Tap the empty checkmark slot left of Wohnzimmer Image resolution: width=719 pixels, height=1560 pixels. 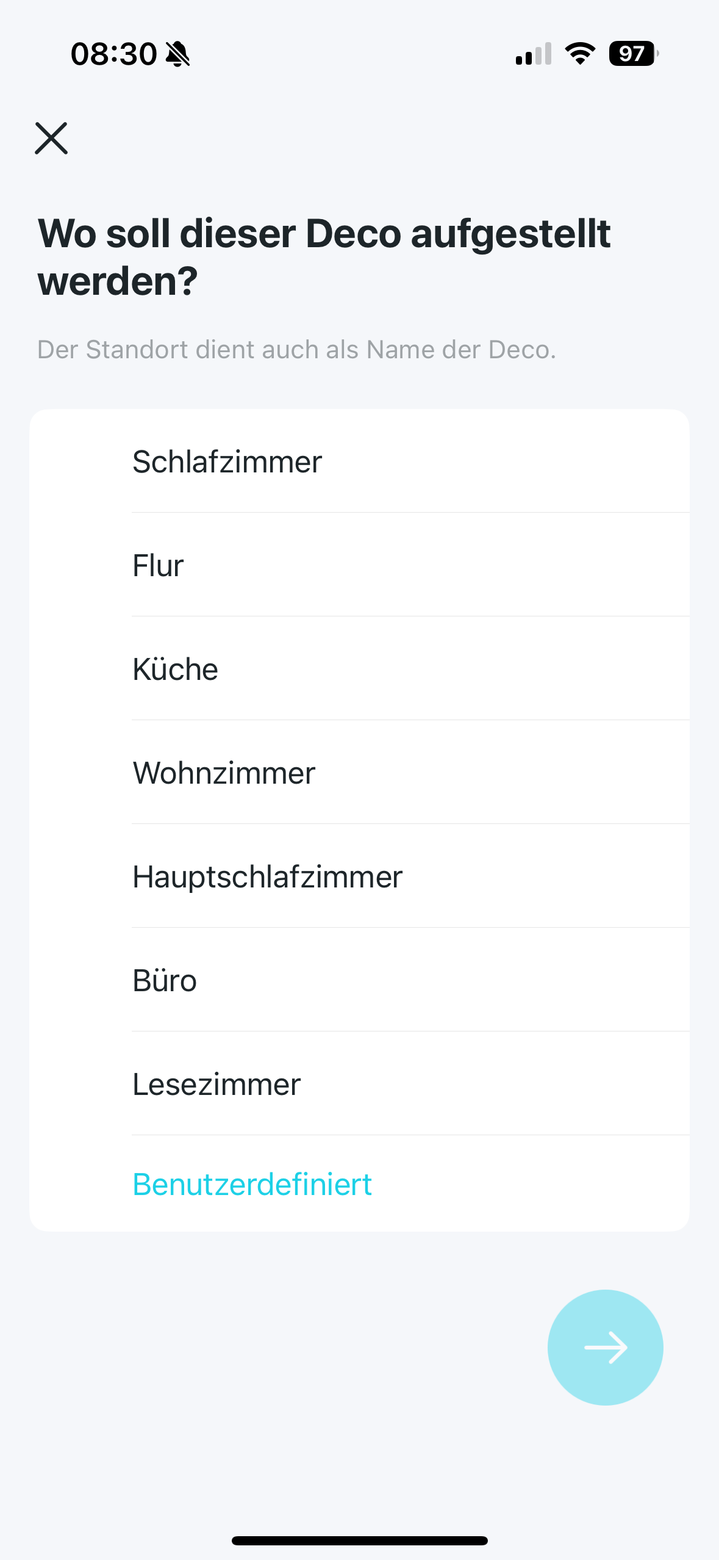pyautogui.click(x=80, y=773)
